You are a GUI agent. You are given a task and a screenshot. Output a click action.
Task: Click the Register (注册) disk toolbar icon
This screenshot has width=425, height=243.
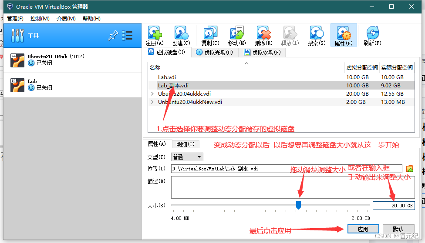coord(155,36)
